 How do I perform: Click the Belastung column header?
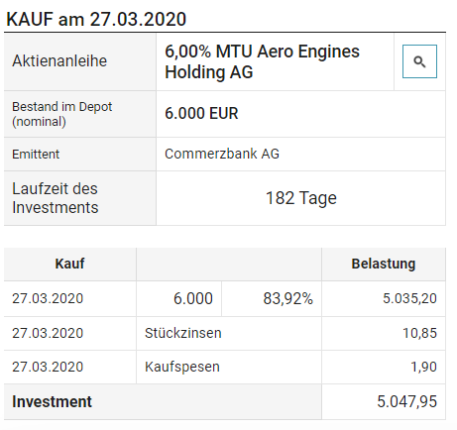click(x=384, y=264)
